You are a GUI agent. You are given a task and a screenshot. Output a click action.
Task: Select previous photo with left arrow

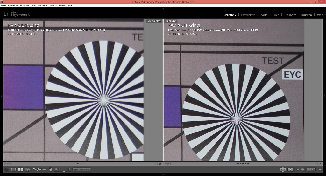coord(298,170)
